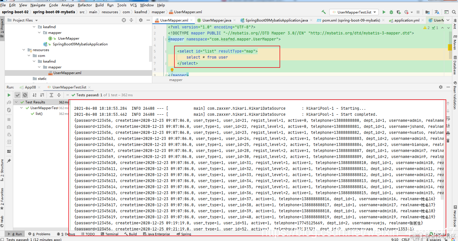The width and height of the screenshot is (458, 241).
Task: Open the translate icon in toolbar
Action: (x=437, y=12)
